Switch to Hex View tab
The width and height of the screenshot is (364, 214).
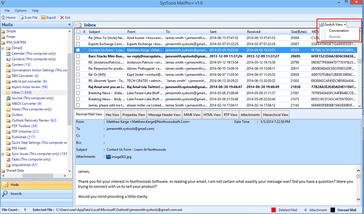(112, 115)
